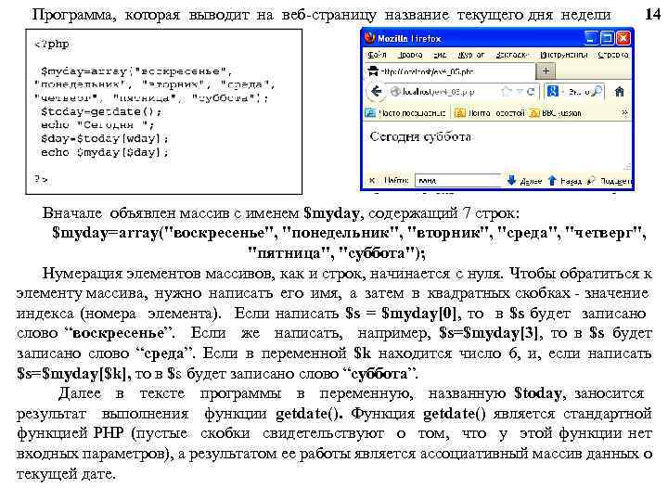Click the Firefox back arrow button

[x=376, y=91]
